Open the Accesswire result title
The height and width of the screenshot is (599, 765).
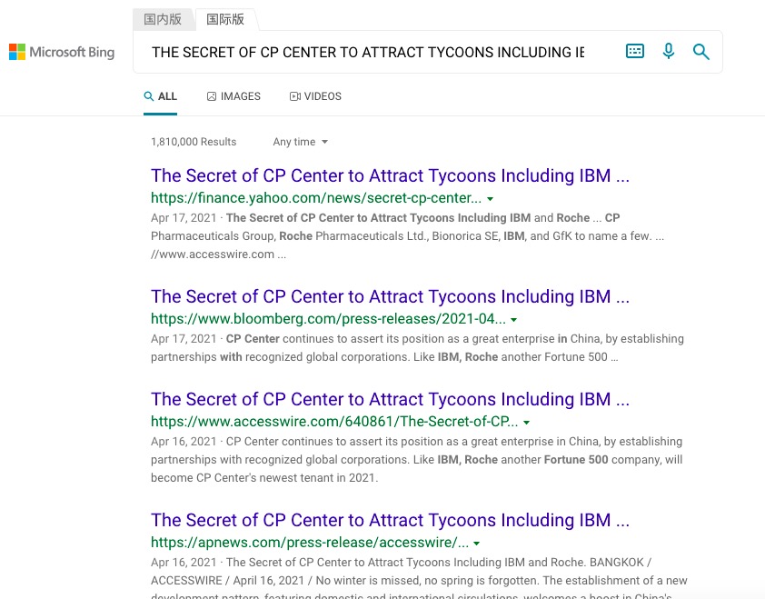click(x=391, y=399)
